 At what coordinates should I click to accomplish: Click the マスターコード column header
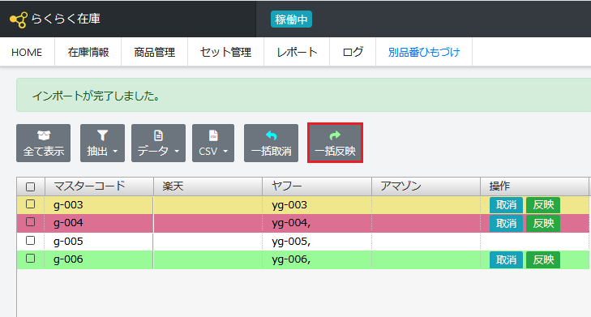coord(99,186)
